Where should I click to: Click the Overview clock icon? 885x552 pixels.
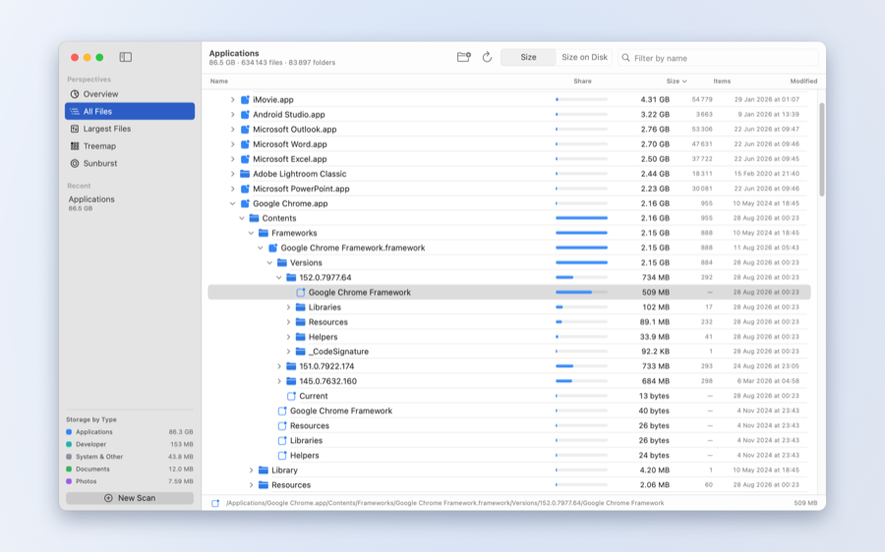[x=75, y=94]
